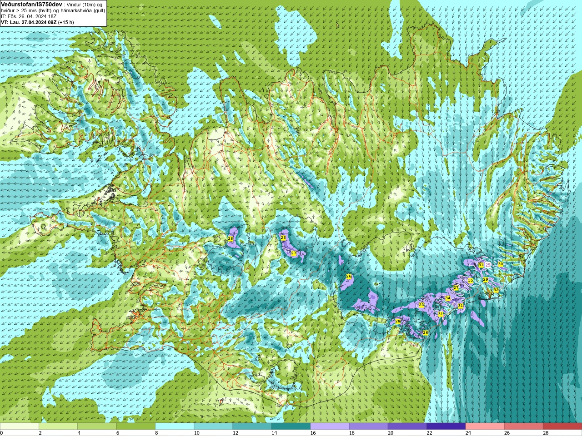Click the yellow 29 gust marker
The height and width of the screenshot is (436, 582).
pyautogui.click(x=486, y=280)
